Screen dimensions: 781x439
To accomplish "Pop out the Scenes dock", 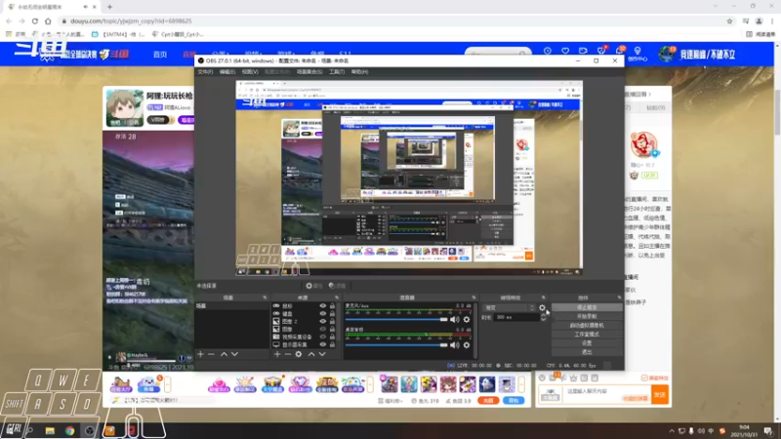I will point(265,298).
